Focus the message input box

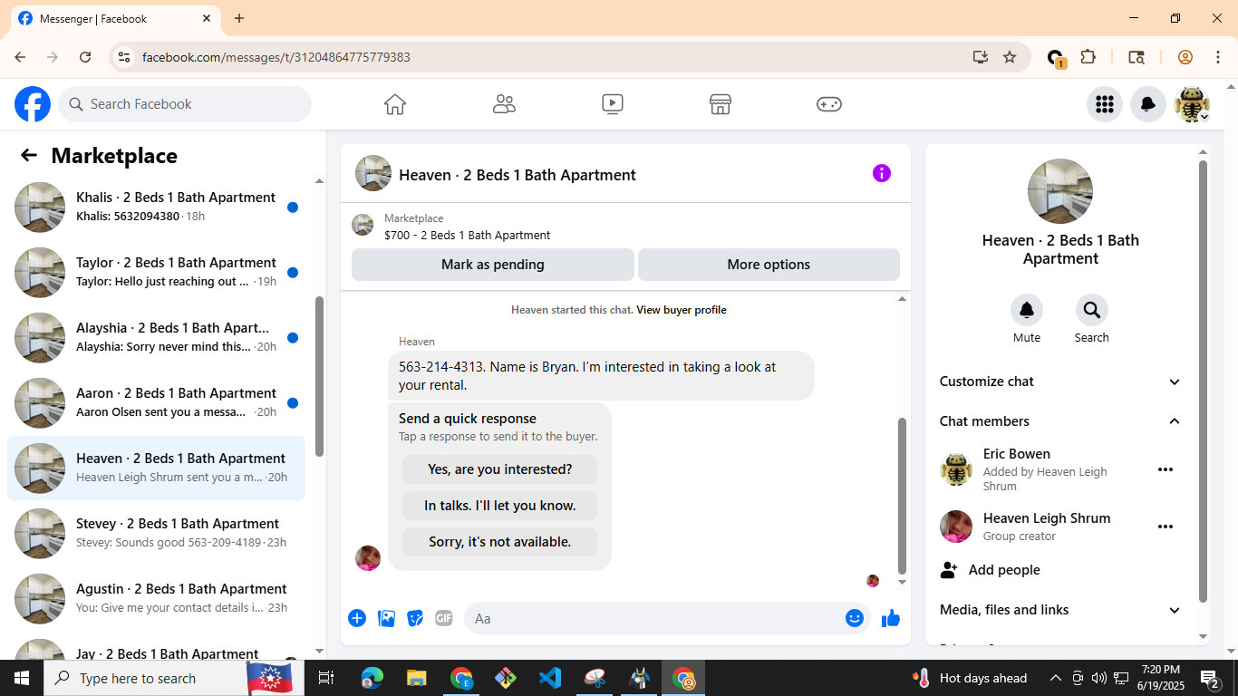(654, 618)
